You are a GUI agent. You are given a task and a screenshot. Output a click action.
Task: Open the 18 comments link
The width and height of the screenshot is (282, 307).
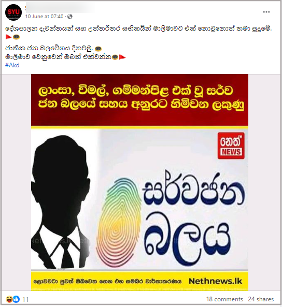(224, 299)
